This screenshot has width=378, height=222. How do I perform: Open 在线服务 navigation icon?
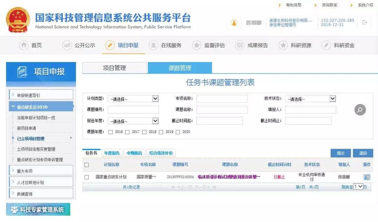[x=153, y=45]
